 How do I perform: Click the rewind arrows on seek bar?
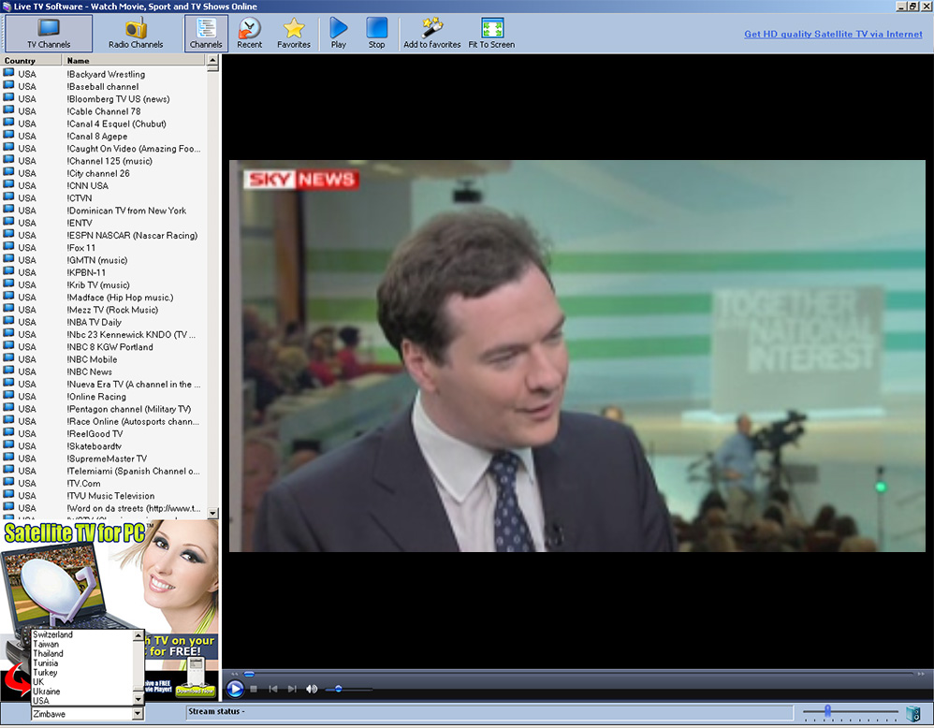[235, 674]
